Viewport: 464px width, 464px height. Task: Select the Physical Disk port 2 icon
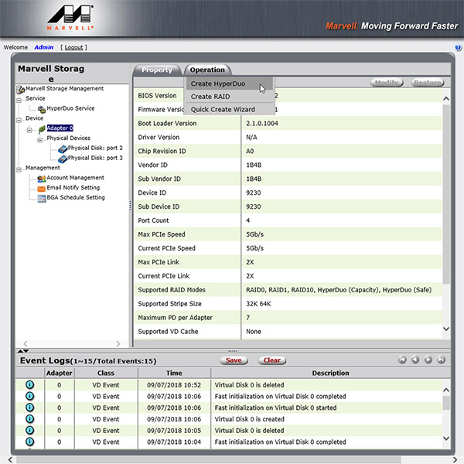click(63, 148)
